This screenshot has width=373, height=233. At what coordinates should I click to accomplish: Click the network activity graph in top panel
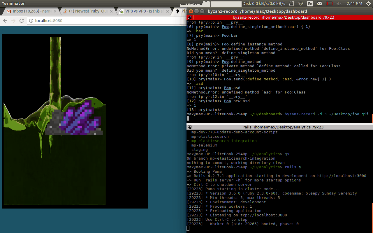pos(195,3)
